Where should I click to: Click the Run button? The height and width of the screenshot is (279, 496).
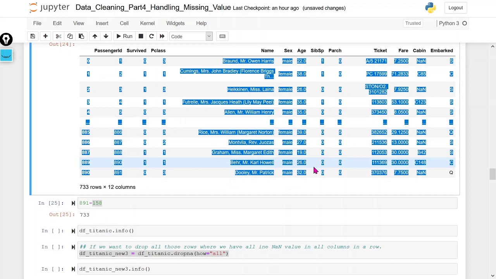124,36
